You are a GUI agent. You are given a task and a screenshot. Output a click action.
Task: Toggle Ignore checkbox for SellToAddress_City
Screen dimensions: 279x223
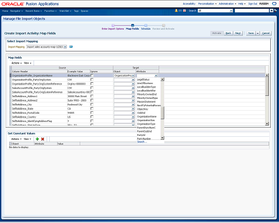pyautogui.click(x=92, y=105)
